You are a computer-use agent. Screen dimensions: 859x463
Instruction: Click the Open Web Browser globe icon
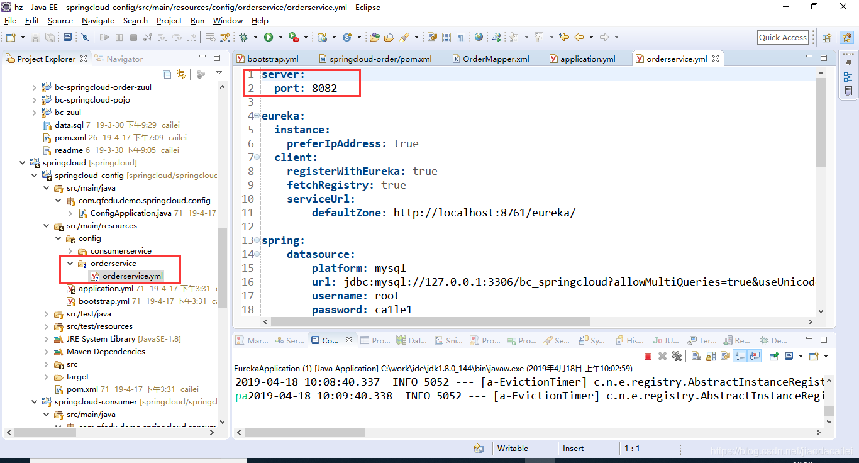[479, 37]
